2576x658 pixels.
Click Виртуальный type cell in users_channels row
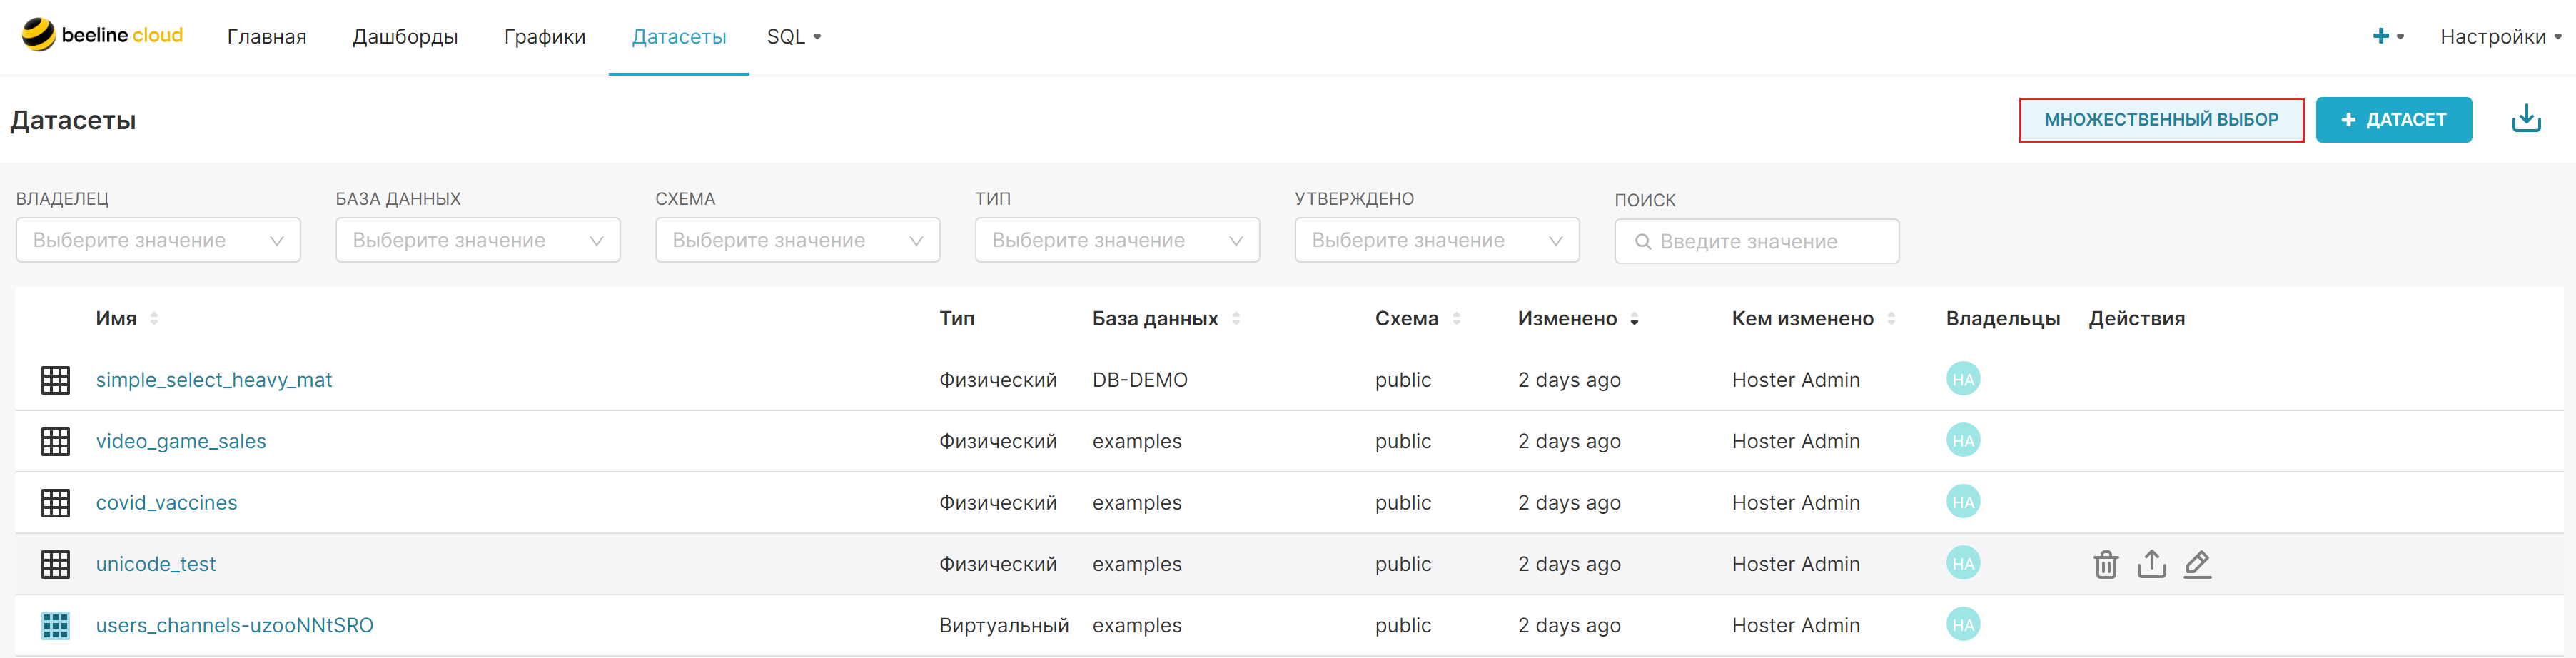tap(1004, 625)
